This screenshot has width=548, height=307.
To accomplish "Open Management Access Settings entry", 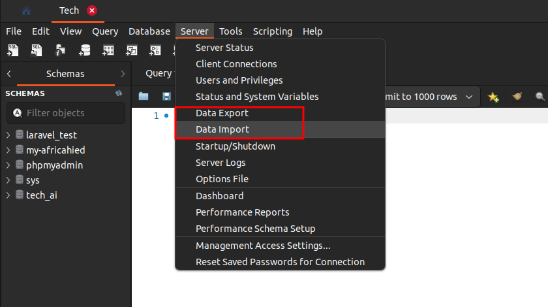I will (x=281, y=246).
